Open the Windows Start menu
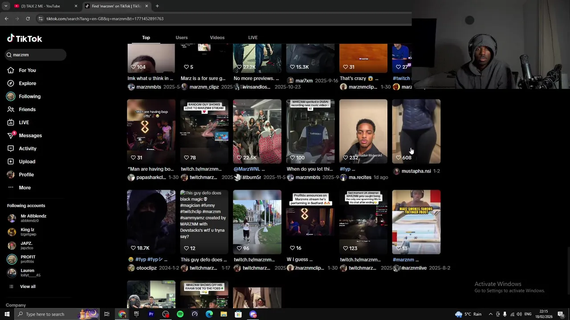 6,314
